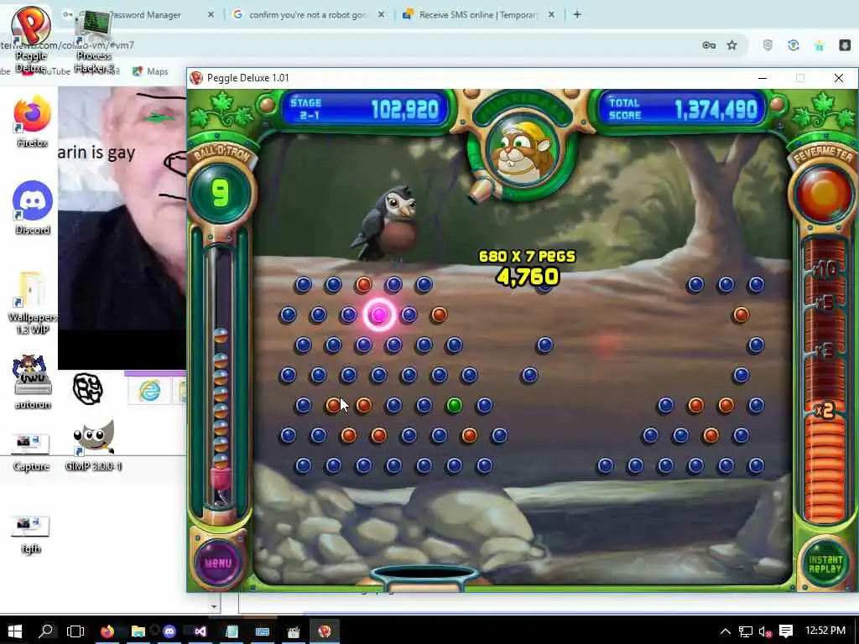Select the Capture image file on desktop
The image size is (859, 644).
click(x=31, y=452)
